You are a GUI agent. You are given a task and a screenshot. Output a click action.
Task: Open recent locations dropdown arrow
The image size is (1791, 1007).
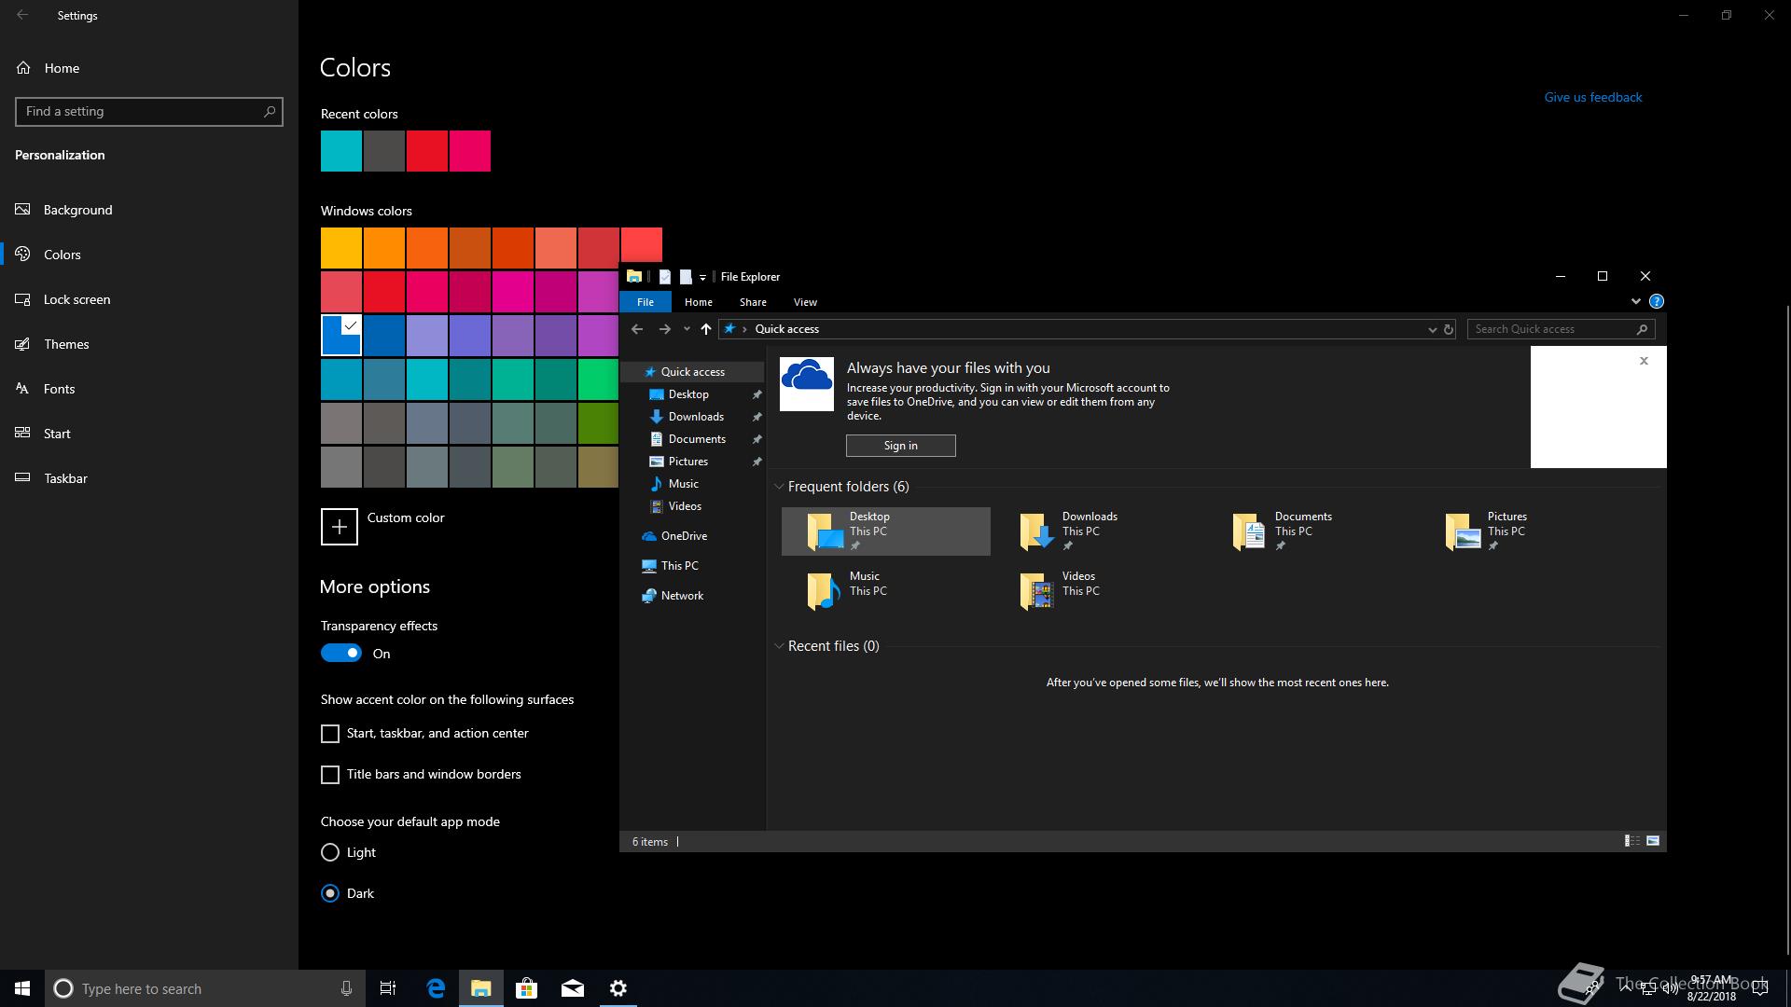pyautogui.click(x=687, y=329)
